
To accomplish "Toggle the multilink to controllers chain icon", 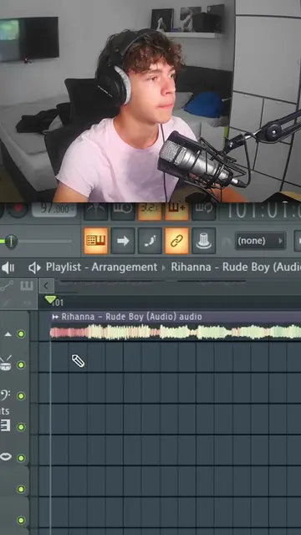I will point(176,241).
